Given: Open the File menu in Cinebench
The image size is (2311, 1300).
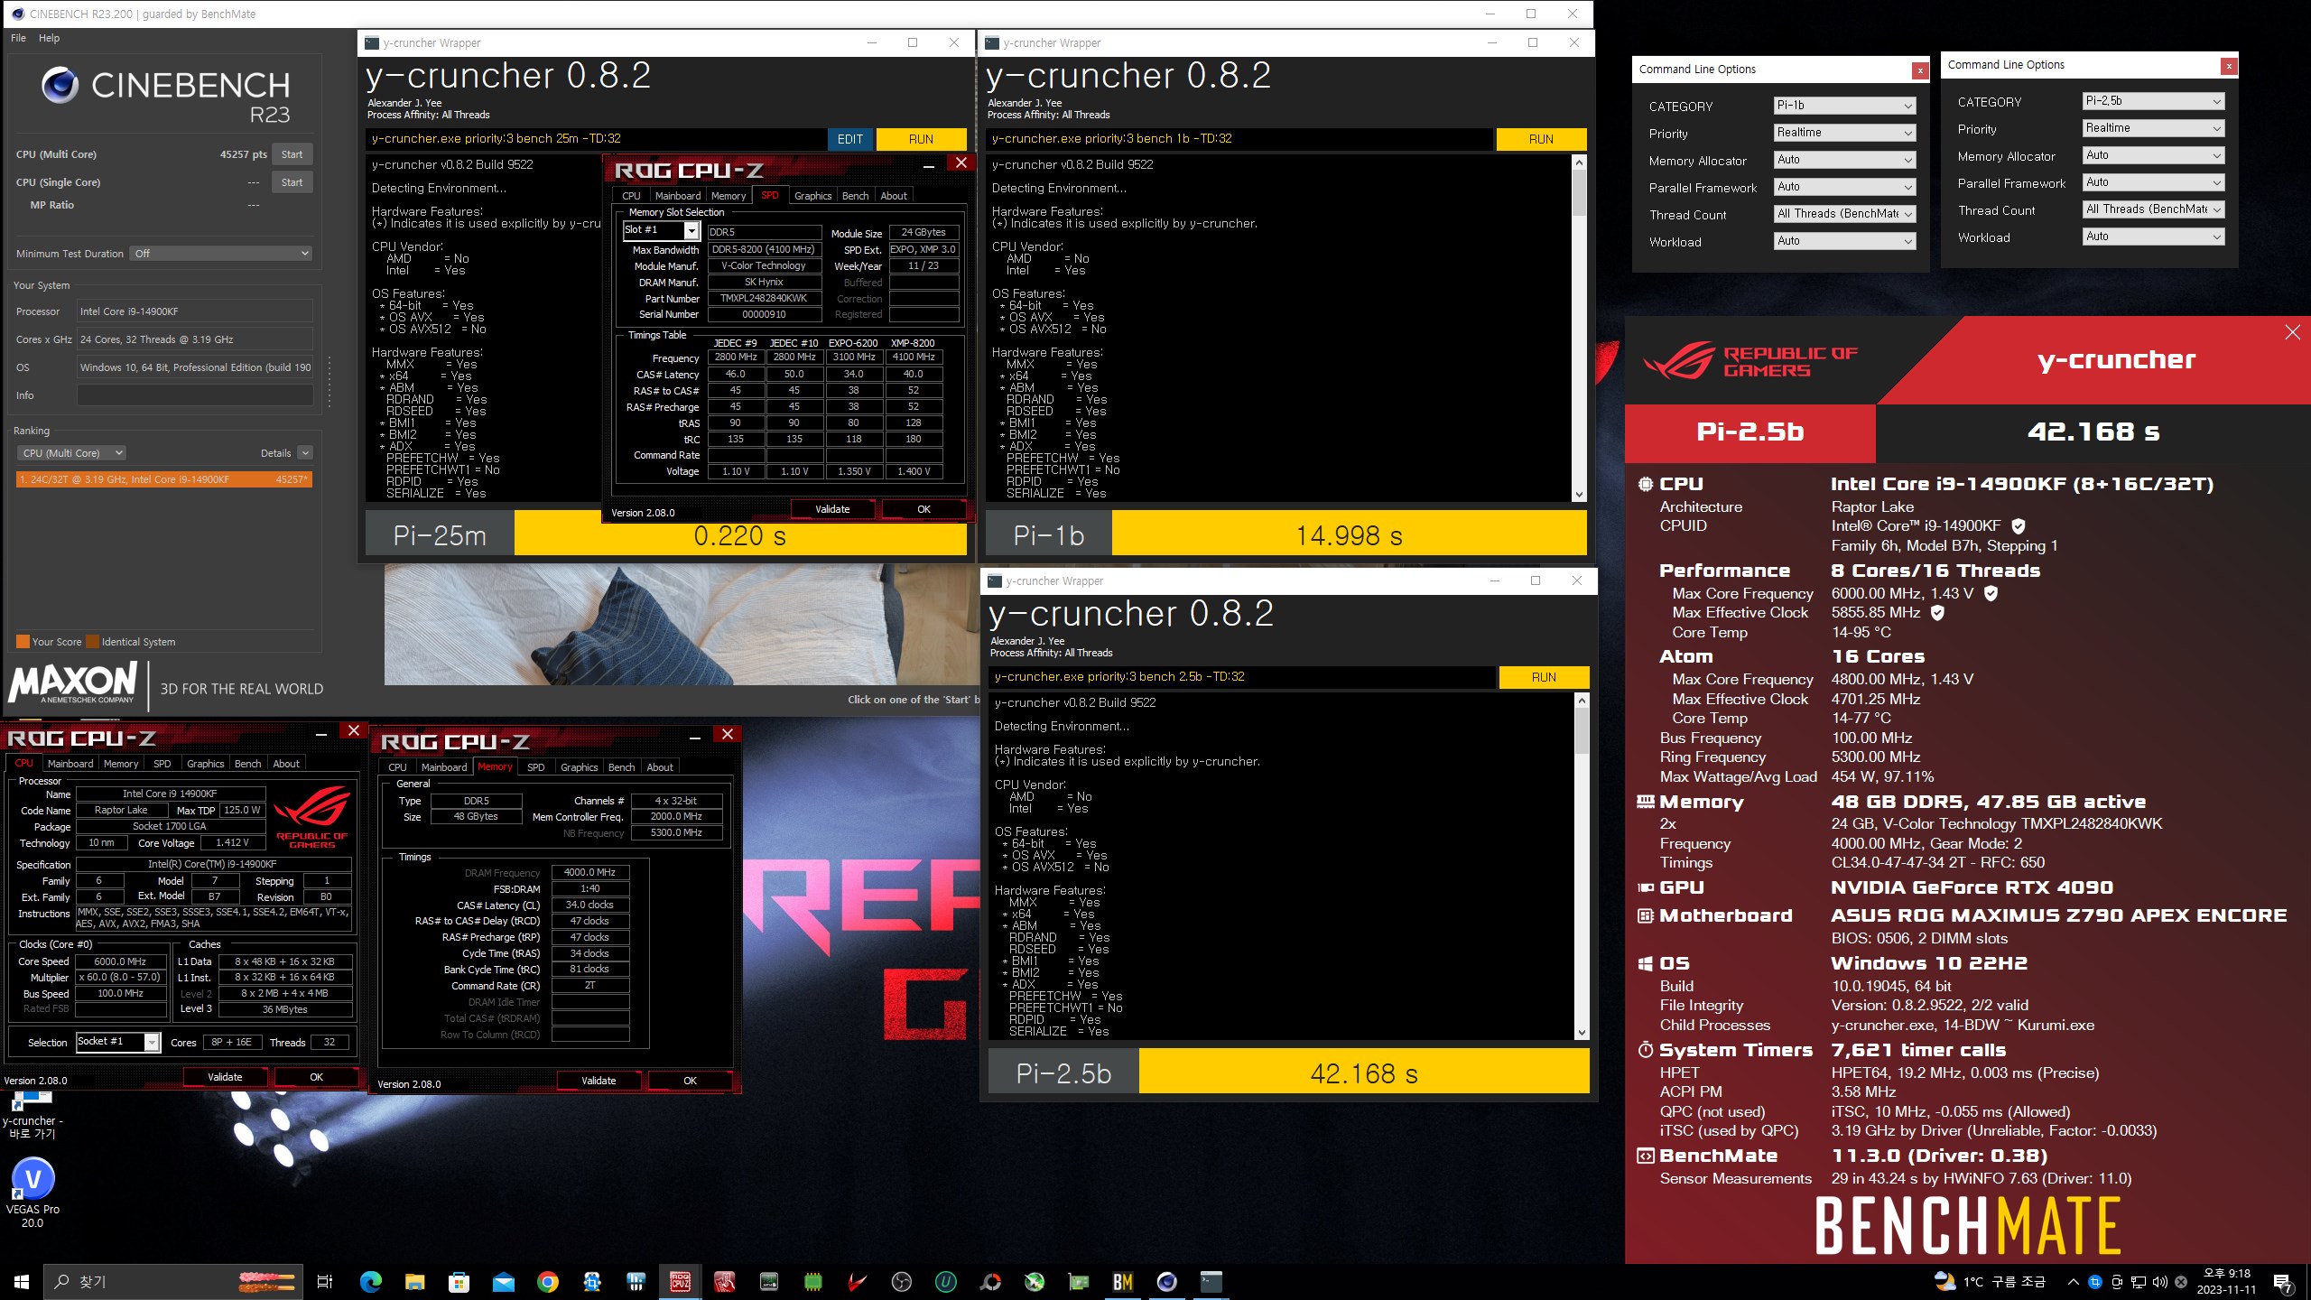Looking at the screenshot, I should click(x=18, y=38).
